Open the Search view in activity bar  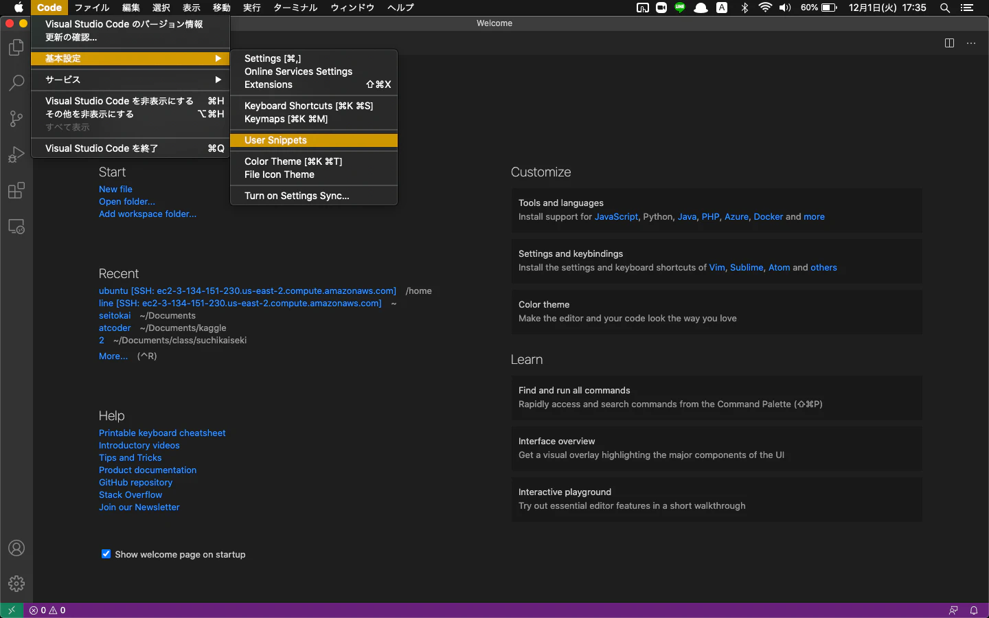pyautogui.click(x=16, y=83)
